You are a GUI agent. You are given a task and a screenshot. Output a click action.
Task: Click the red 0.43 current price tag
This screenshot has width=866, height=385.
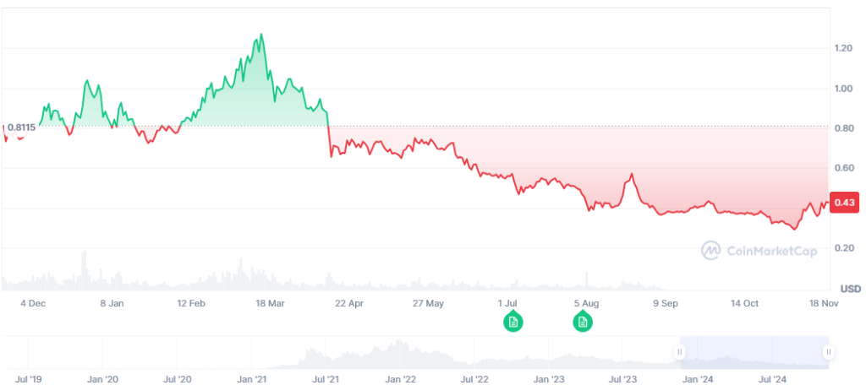(844, 203)
